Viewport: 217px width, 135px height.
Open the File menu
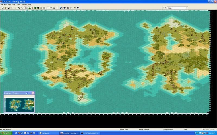coord(2,5)
